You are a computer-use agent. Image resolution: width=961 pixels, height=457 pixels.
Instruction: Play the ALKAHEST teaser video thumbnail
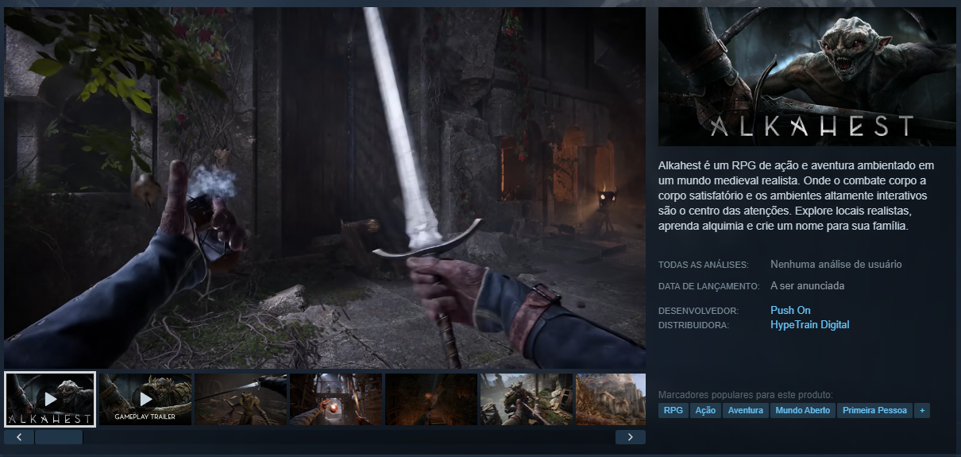click(50, 399)
